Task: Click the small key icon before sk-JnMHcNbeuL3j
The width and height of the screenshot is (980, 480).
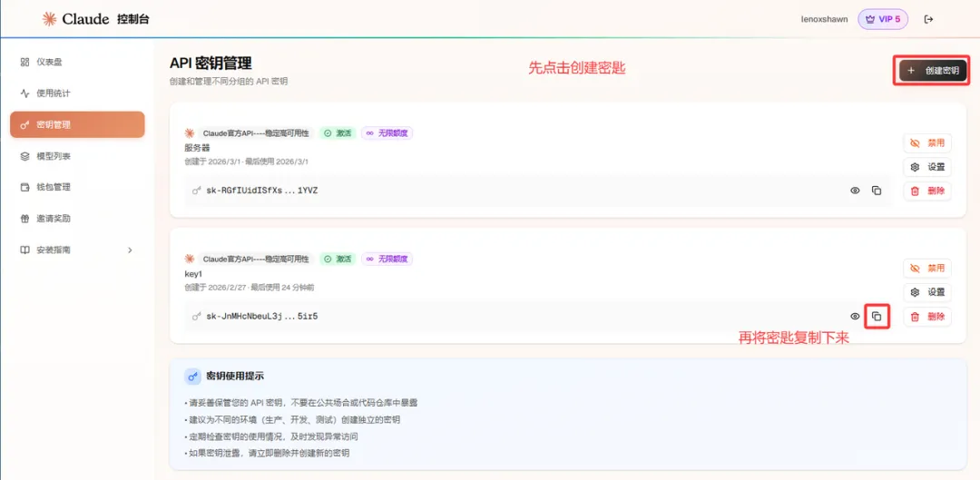Action: (x=197, y=317)
